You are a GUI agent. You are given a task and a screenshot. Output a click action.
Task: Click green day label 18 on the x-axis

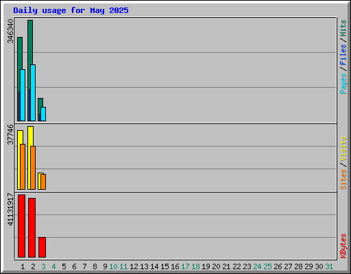pos(195,266)
